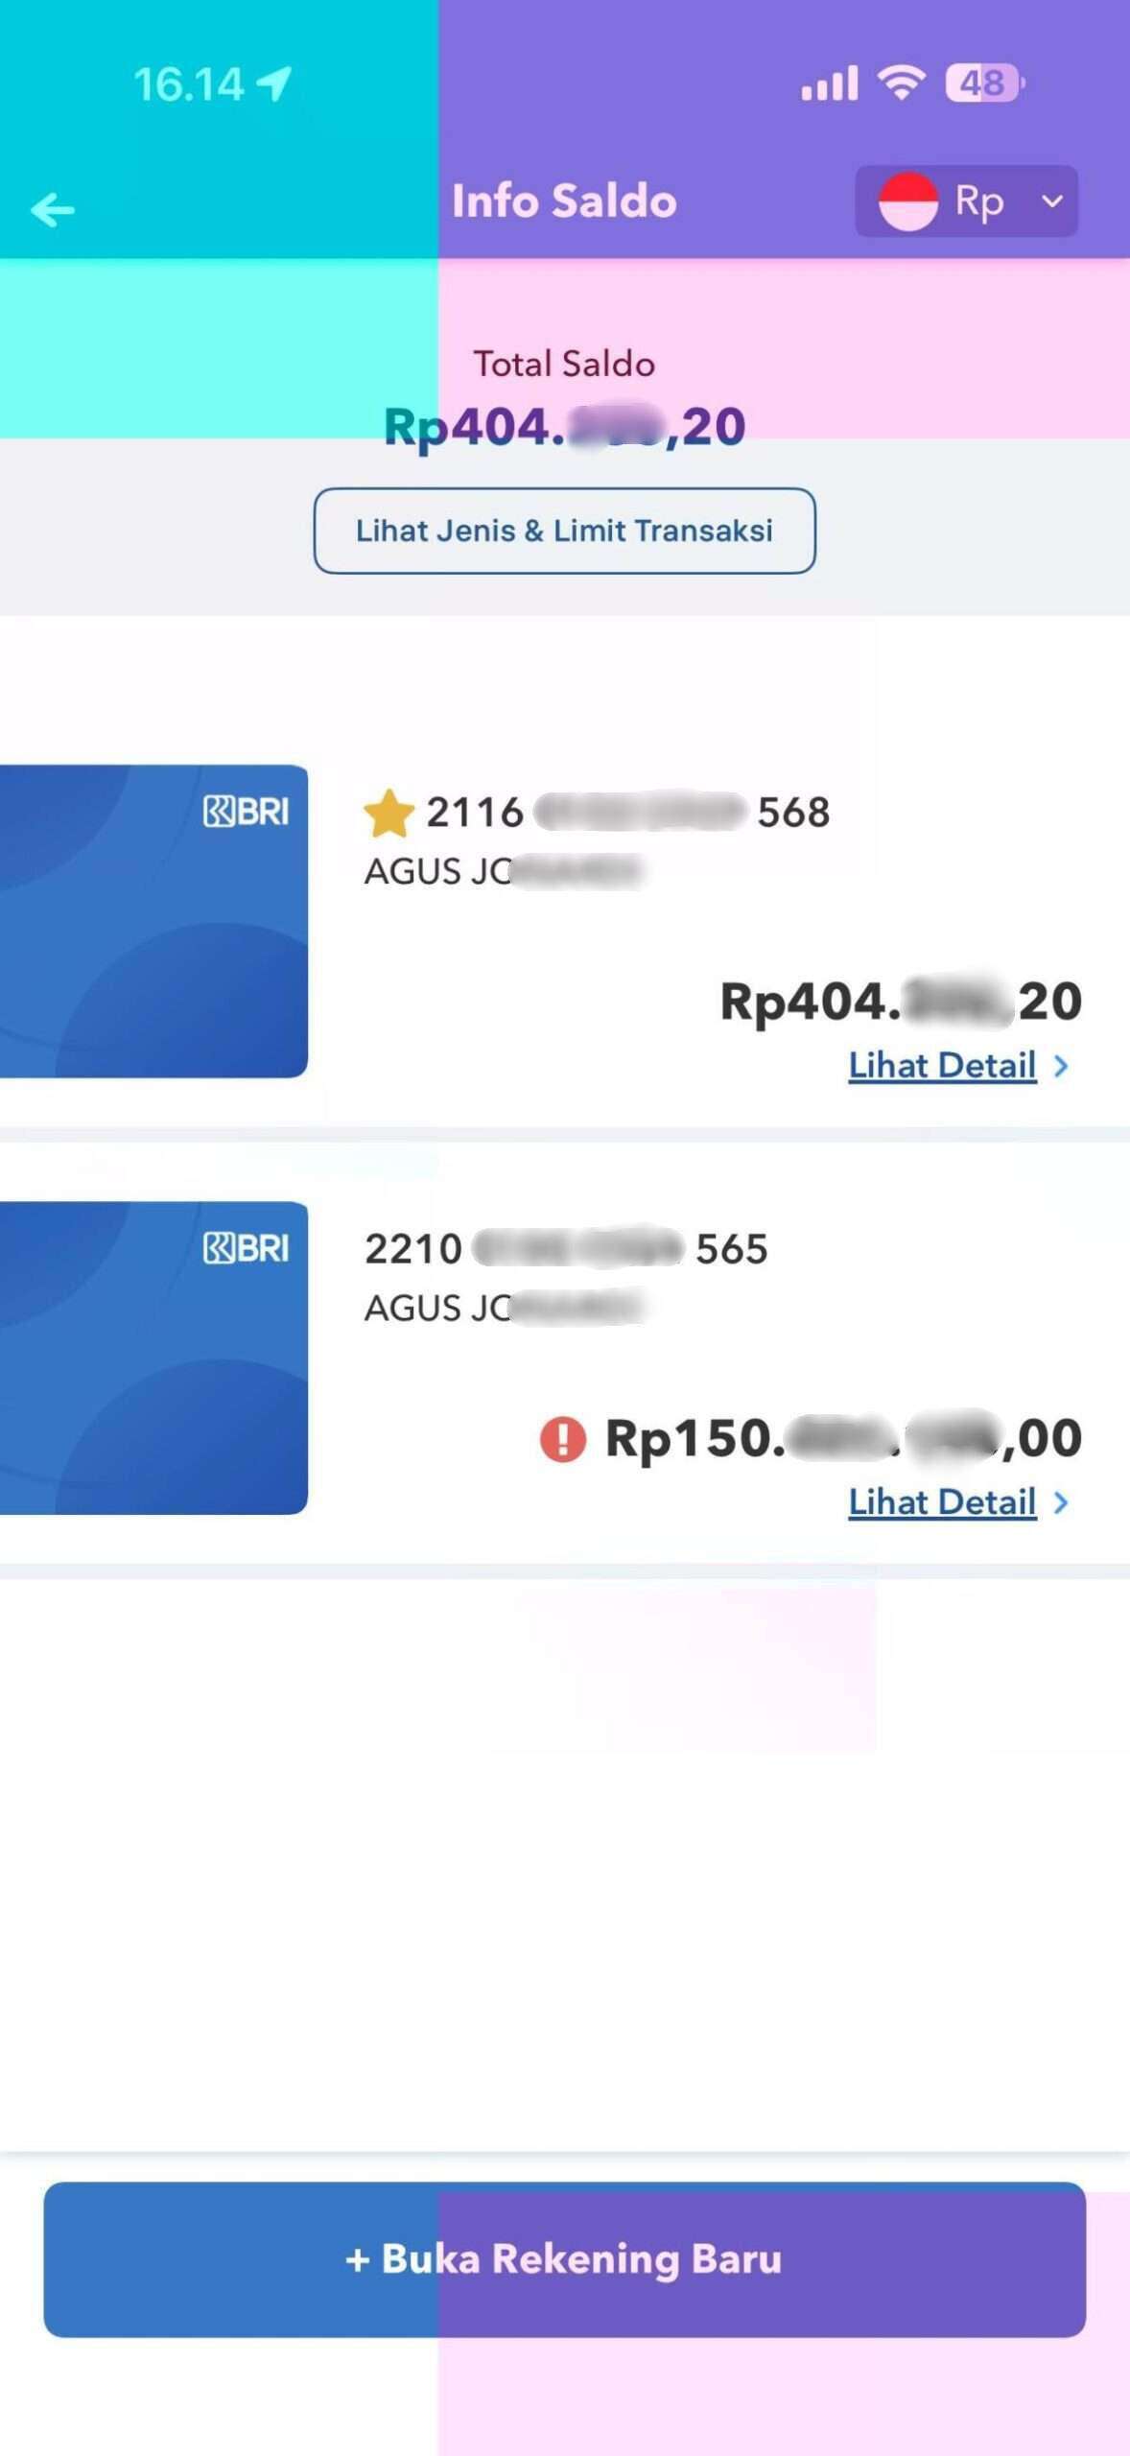
Task: Tap the BRI logo on first card
Action: pos(246,813)
